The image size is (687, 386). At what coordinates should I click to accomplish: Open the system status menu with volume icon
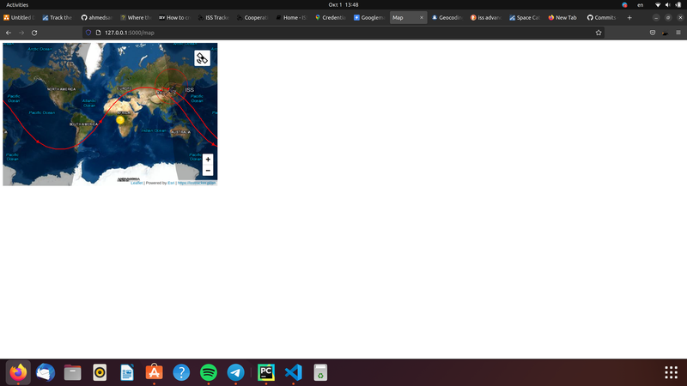(668, 5)
